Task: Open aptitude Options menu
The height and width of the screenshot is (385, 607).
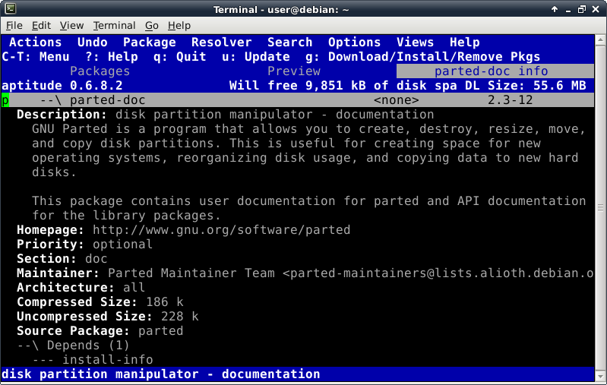Action: tap(354, 43)
